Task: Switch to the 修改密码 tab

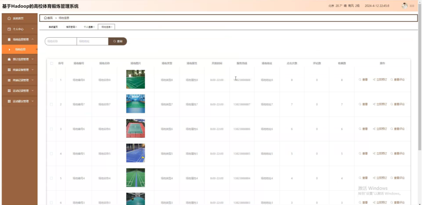Action: [70, 27]
